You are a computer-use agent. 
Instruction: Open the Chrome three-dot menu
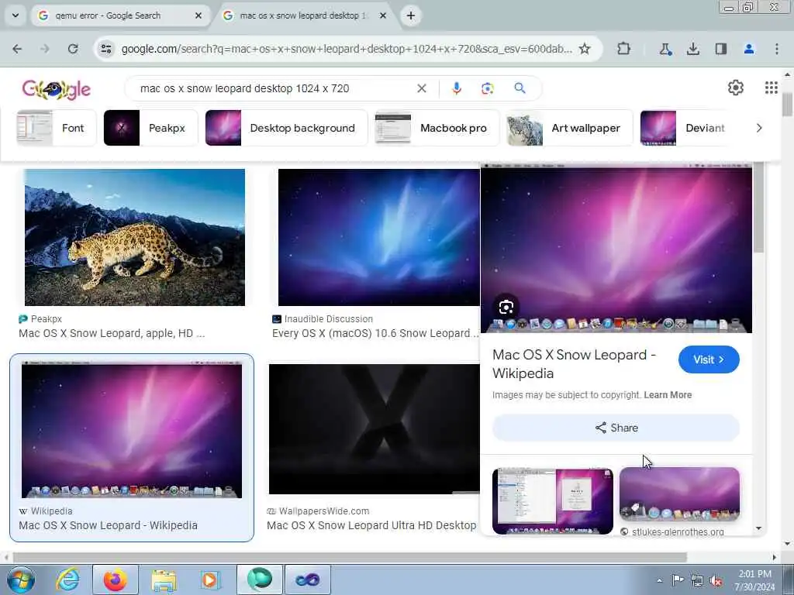tap(776, 49)
